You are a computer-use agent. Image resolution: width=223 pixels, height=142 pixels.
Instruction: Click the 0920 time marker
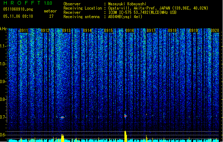point(215,31)
